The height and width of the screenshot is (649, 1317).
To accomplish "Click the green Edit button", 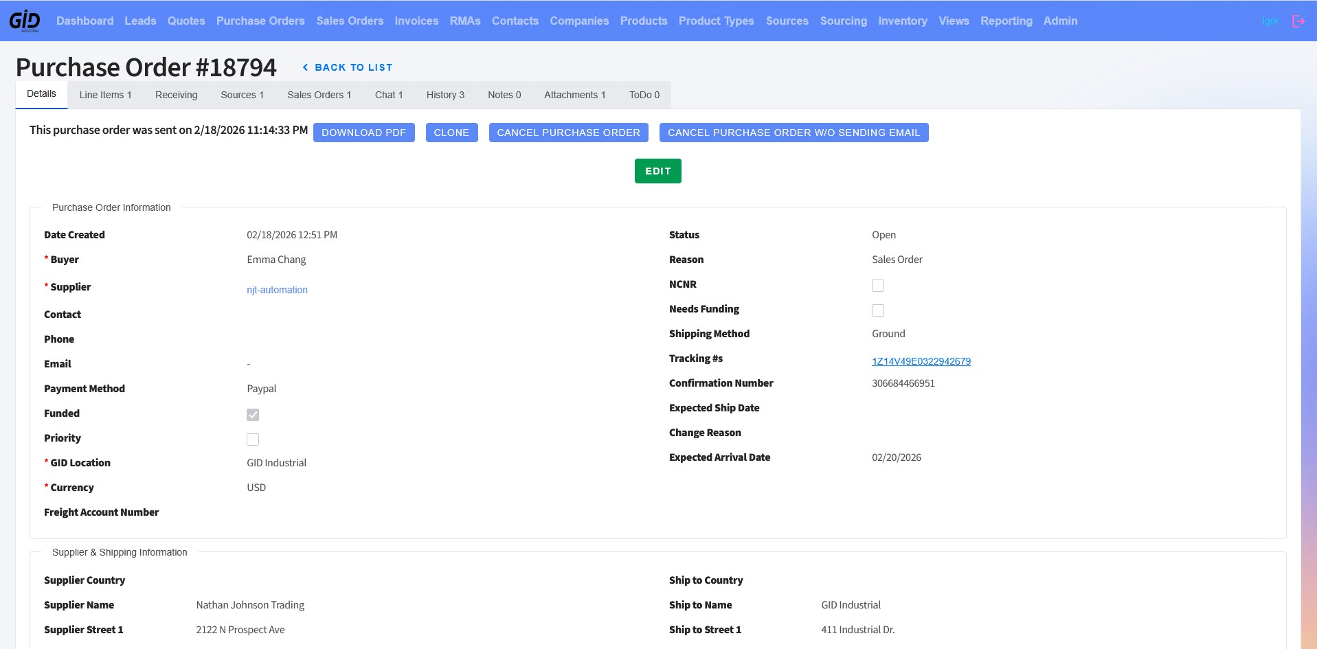I will pos(657,171).
